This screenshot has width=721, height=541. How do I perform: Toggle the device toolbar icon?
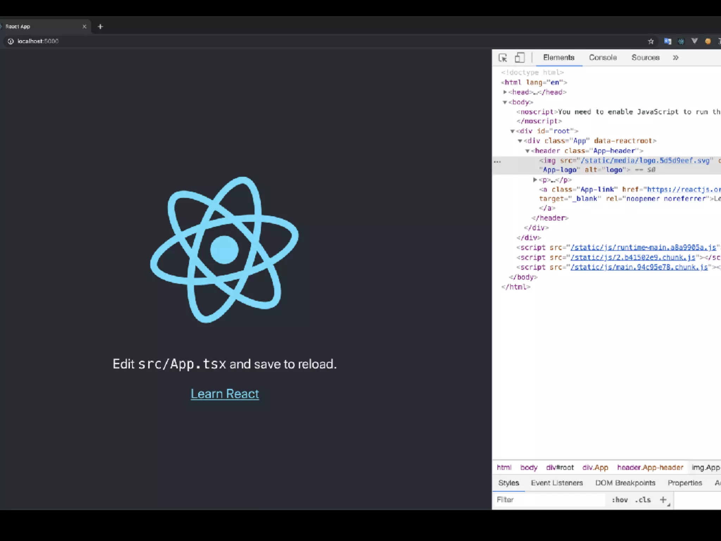pos(520,57)
